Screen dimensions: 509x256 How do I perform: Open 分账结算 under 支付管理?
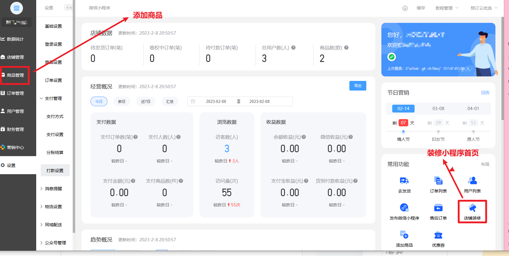[55, 153]
